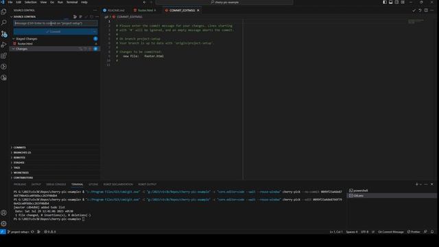Click the editor minimap
Viewport: 439px width, 247px height.
pos(416,21)
